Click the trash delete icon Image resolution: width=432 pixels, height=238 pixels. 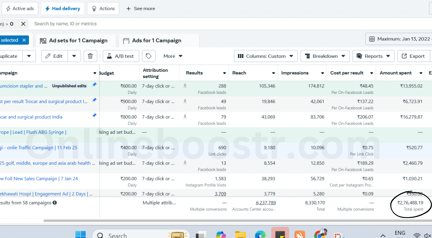[x=90, y=56]
